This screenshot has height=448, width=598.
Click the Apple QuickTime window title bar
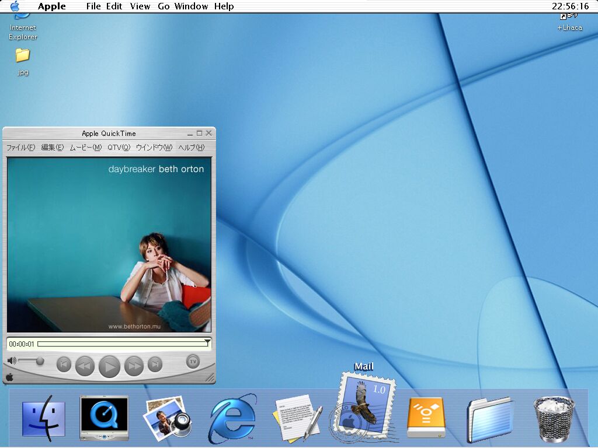109,134
